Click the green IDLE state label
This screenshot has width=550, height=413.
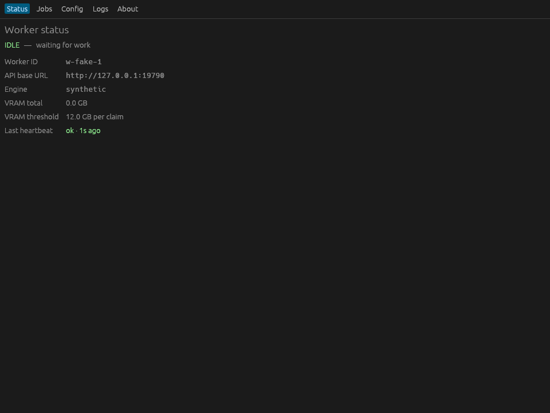12,45
